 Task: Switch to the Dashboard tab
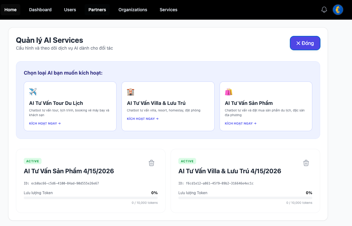pos(40,10)
